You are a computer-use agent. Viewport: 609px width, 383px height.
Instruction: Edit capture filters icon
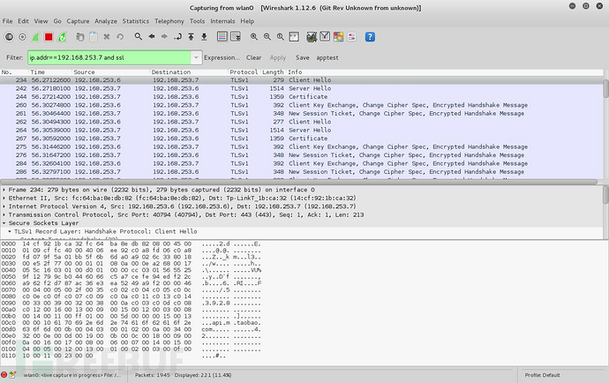coord(312,37)
